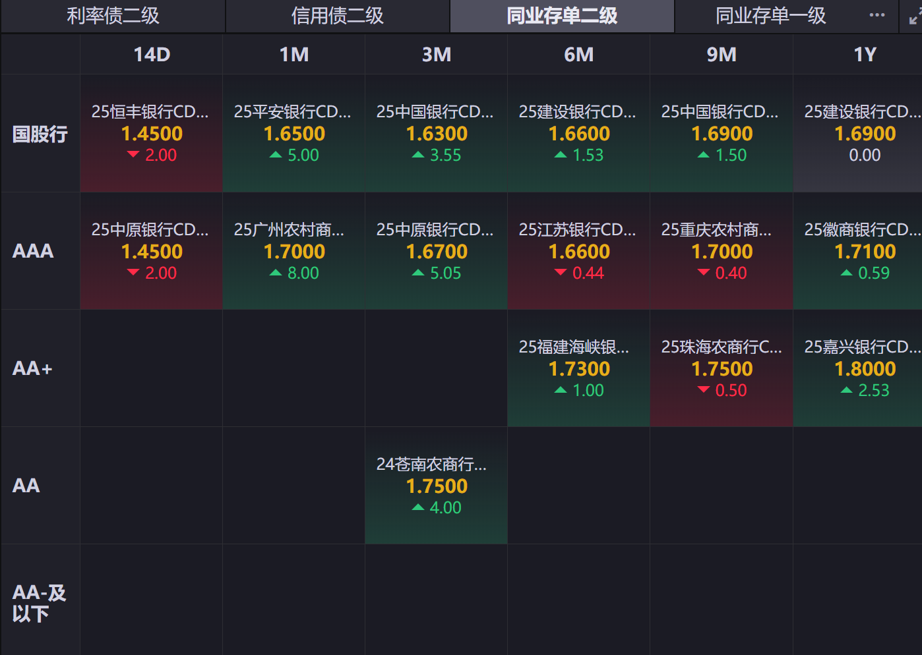This screenshot has height=655, width=922.
Task: Open 24苍南农商行 cell at 1.7500
Action: coord(437,486)
